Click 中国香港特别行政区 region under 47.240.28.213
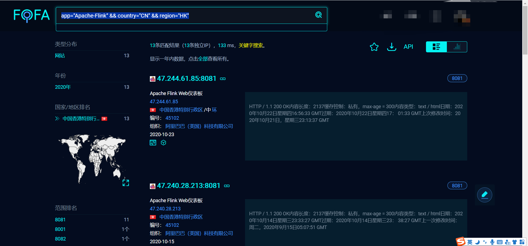 tap(181, 217)
